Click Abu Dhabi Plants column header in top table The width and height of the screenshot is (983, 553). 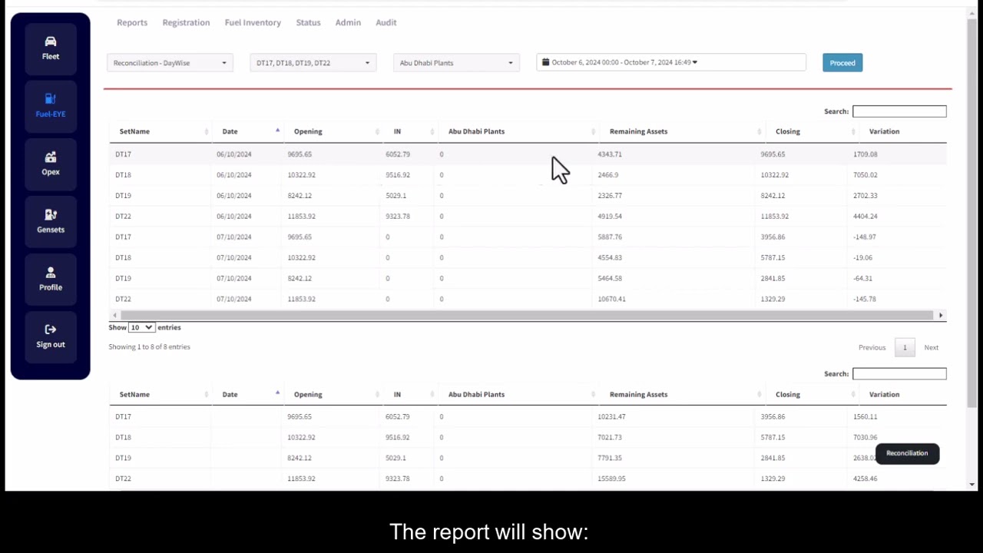pyautogui.click(x=476, y=131)
